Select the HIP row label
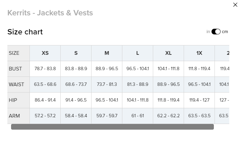Image resolution: width=240 pixels, height=146 pixels. [x=13, y=100]
